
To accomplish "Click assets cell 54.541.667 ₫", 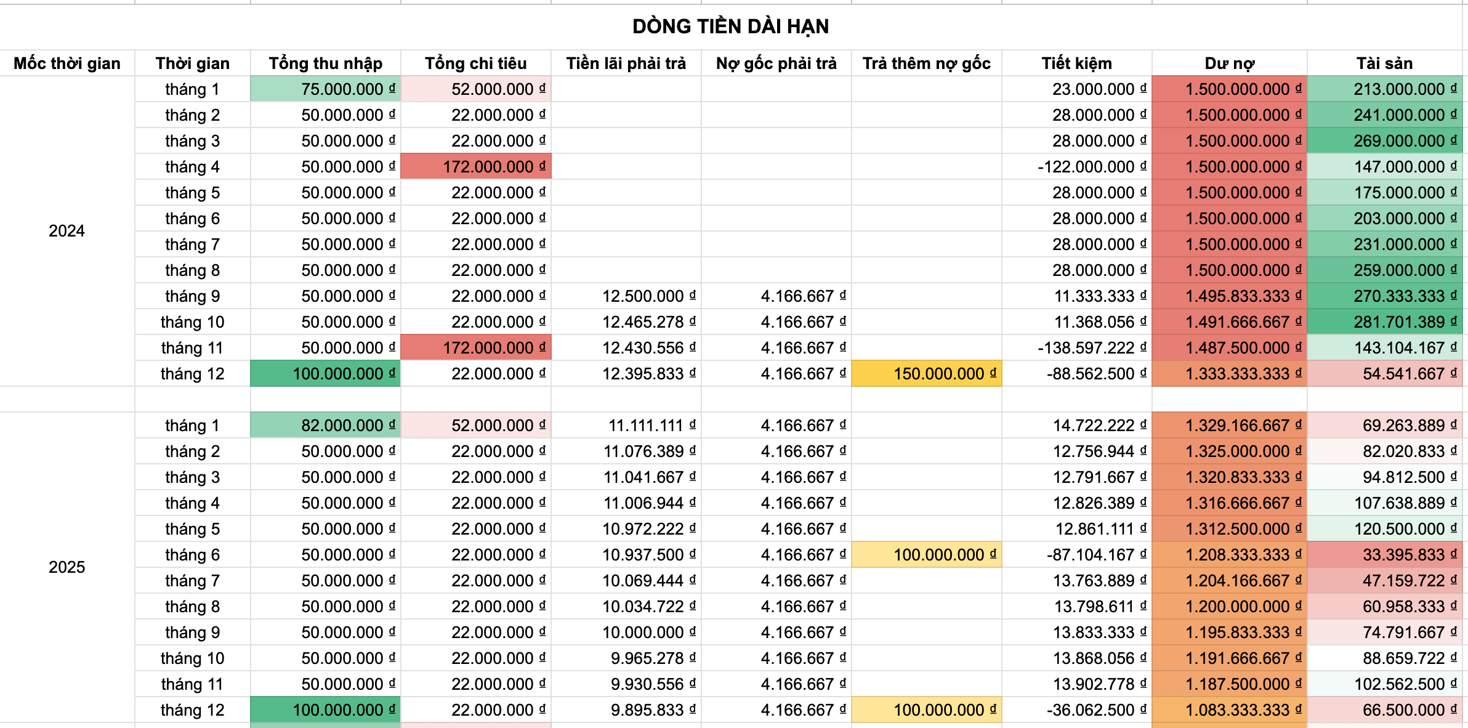I will click(1384, 374).
